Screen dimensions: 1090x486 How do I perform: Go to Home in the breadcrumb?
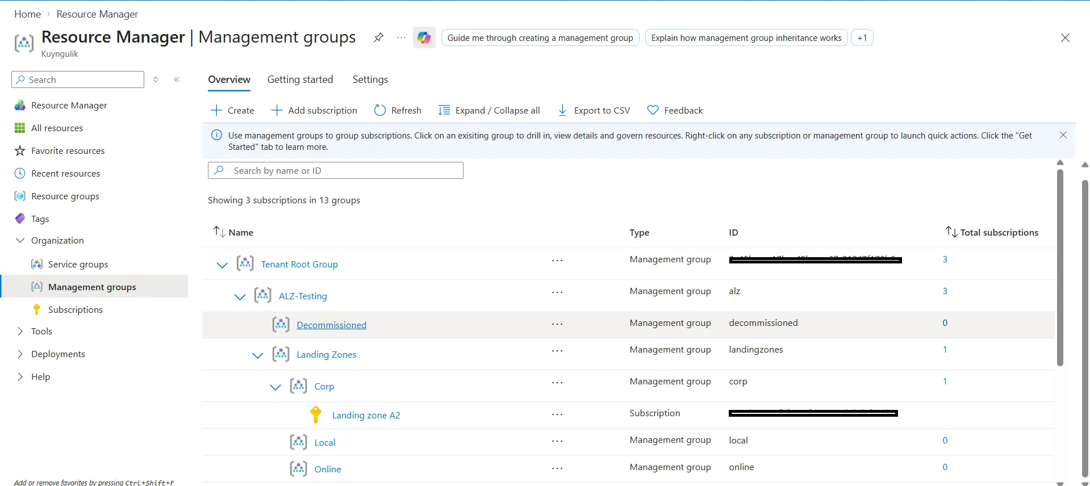[27, 14]
